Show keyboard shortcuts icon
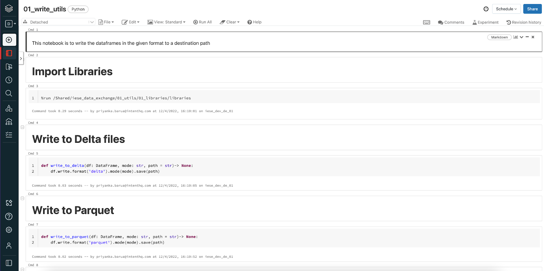 tap(426, 22)
